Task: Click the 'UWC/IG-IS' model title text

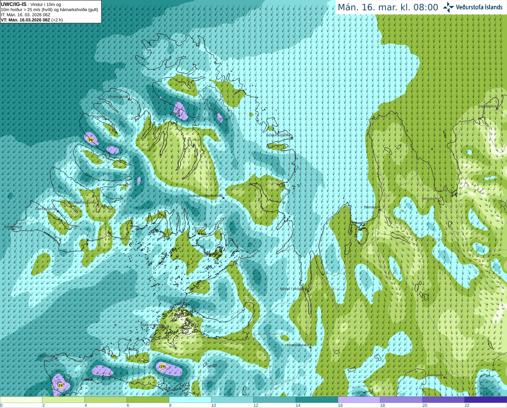Action: tap(14, 4)
